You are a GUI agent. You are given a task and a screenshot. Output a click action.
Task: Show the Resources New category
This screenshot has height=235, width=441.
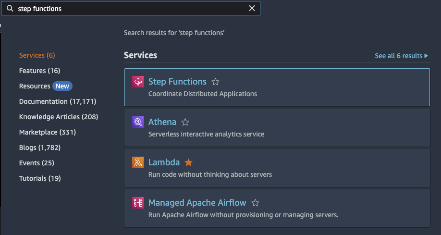(x=45, y=86)
